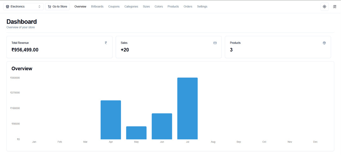Open the Colors page

[x=159, y=7]
